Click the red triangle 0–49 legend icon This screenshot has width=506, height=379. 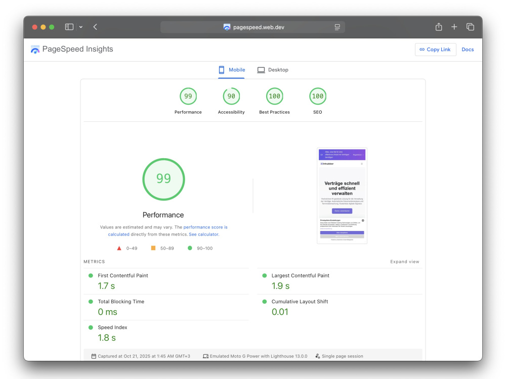click(x=119, y=248)
